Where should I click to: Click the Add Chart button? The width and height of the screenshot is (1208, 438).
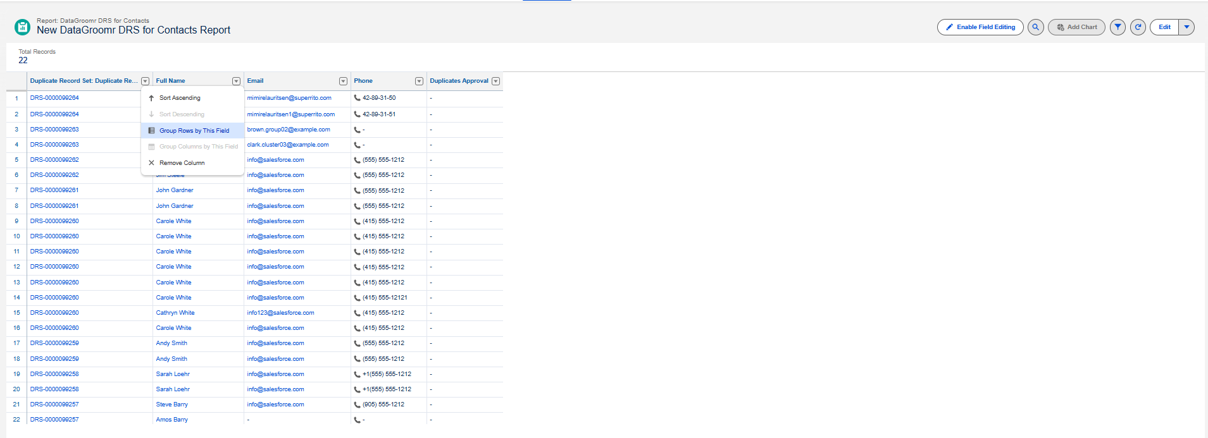pyautogui.click(x=1077, y=27)
